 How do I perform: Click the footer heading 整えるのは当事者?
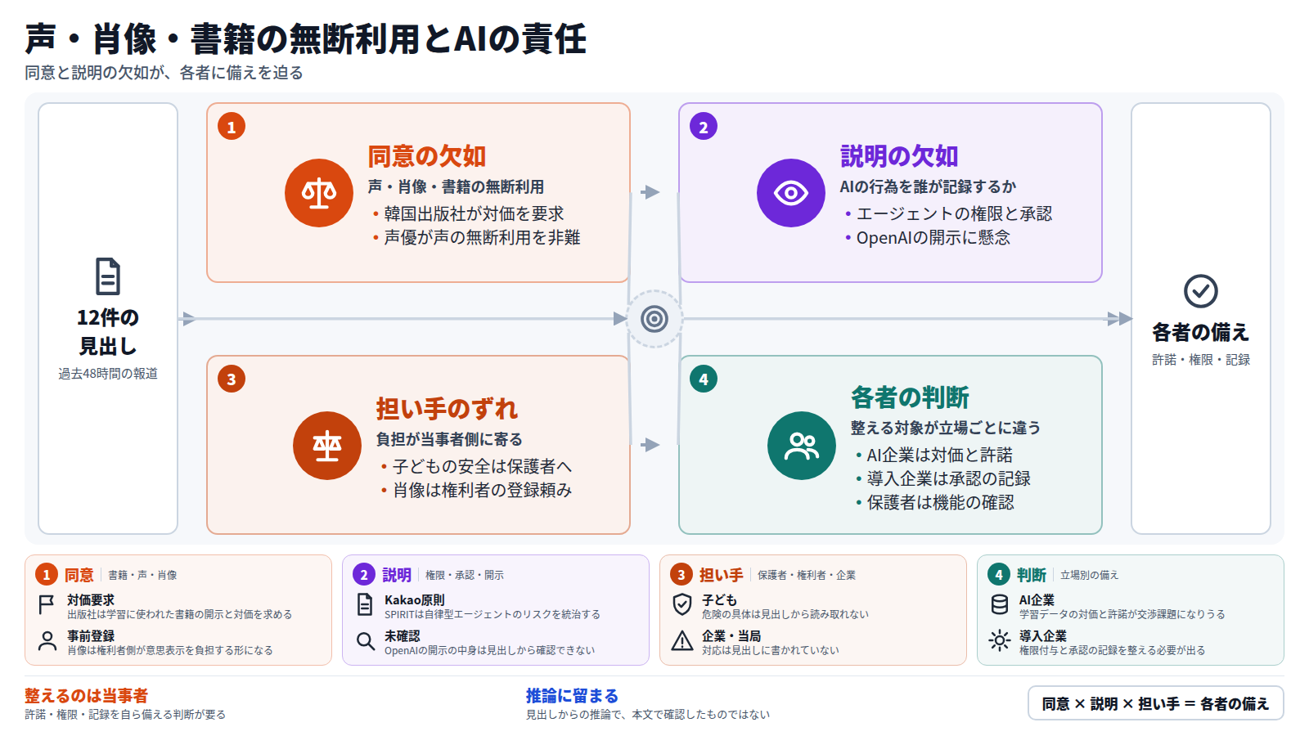pos(86,696)
